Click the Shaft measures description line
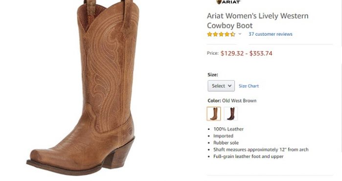The image size is (342, 181). click(x=261, y=149)
